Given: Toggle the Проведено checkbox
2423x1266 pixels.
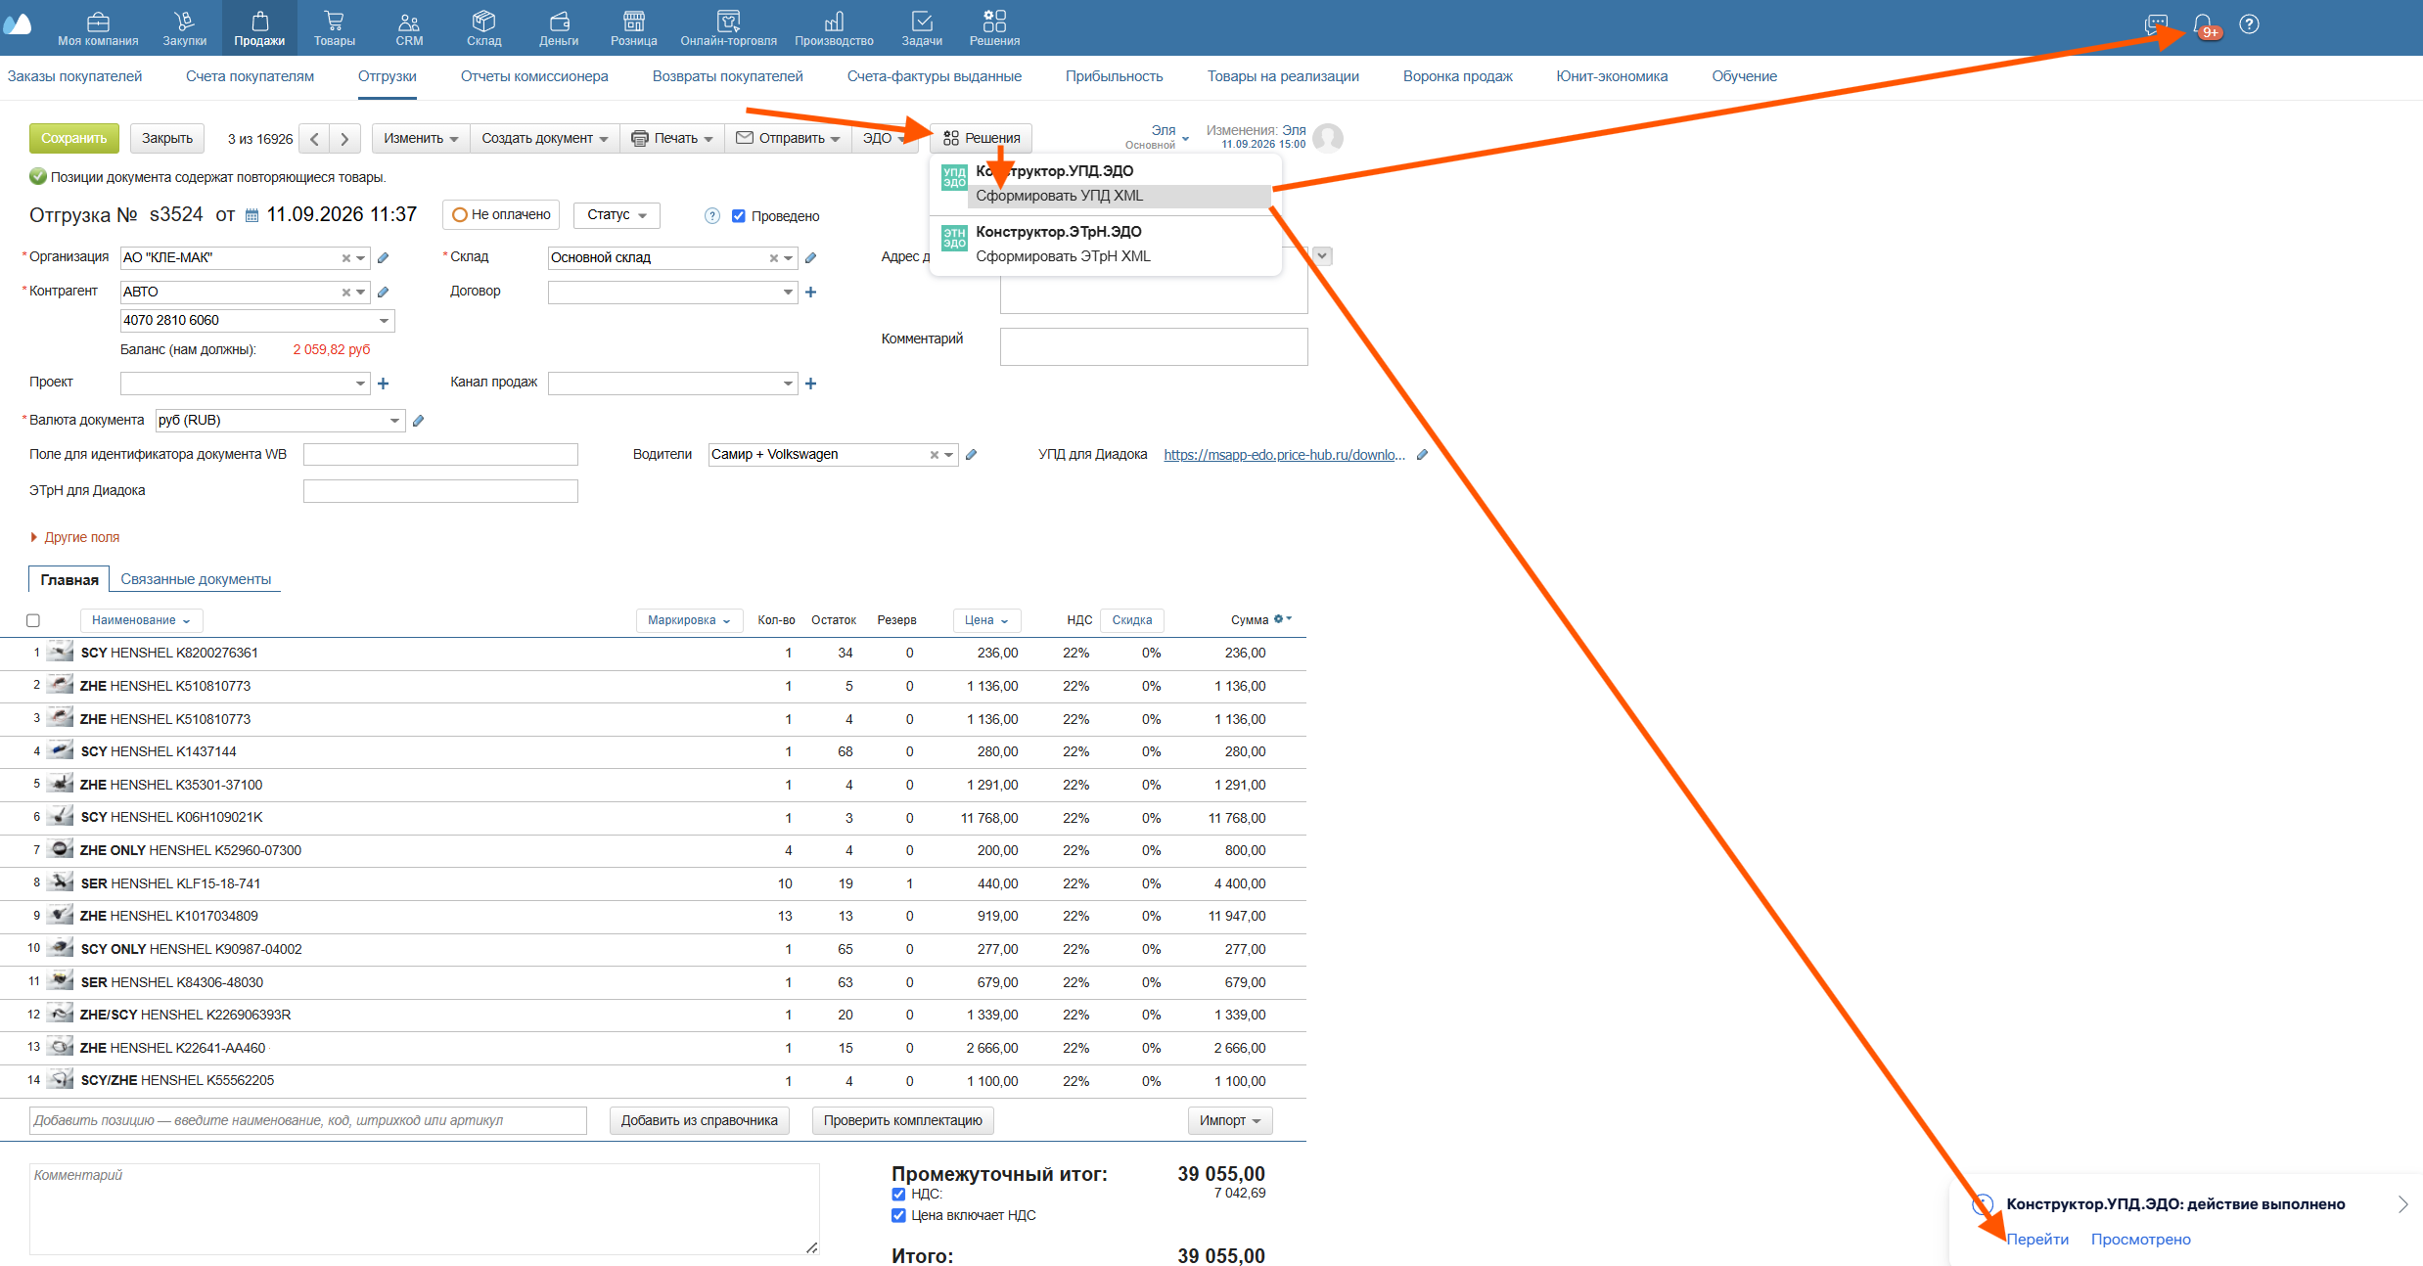Looking at the screenshot, I should click(x=739, y=216).
